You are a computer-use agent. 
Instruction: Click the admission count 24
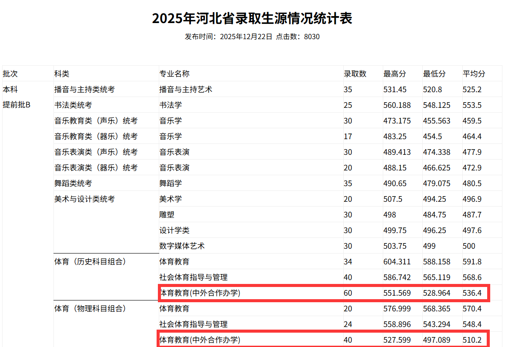[x=348, y=324]
